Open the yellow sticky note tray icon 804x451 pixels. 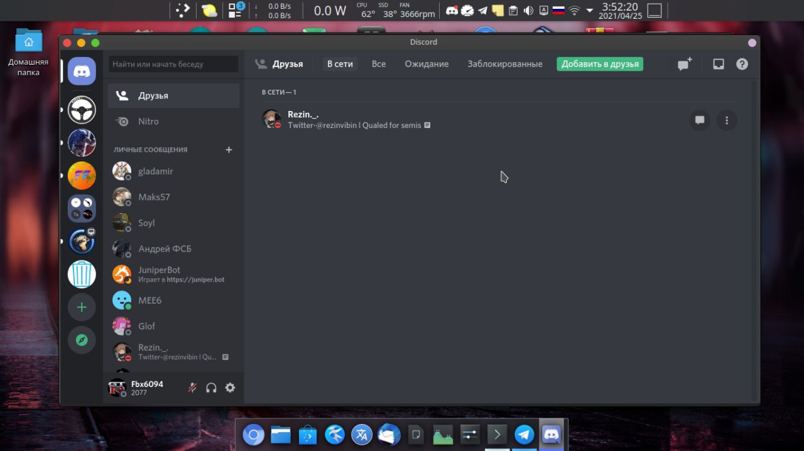pos(497,11)
